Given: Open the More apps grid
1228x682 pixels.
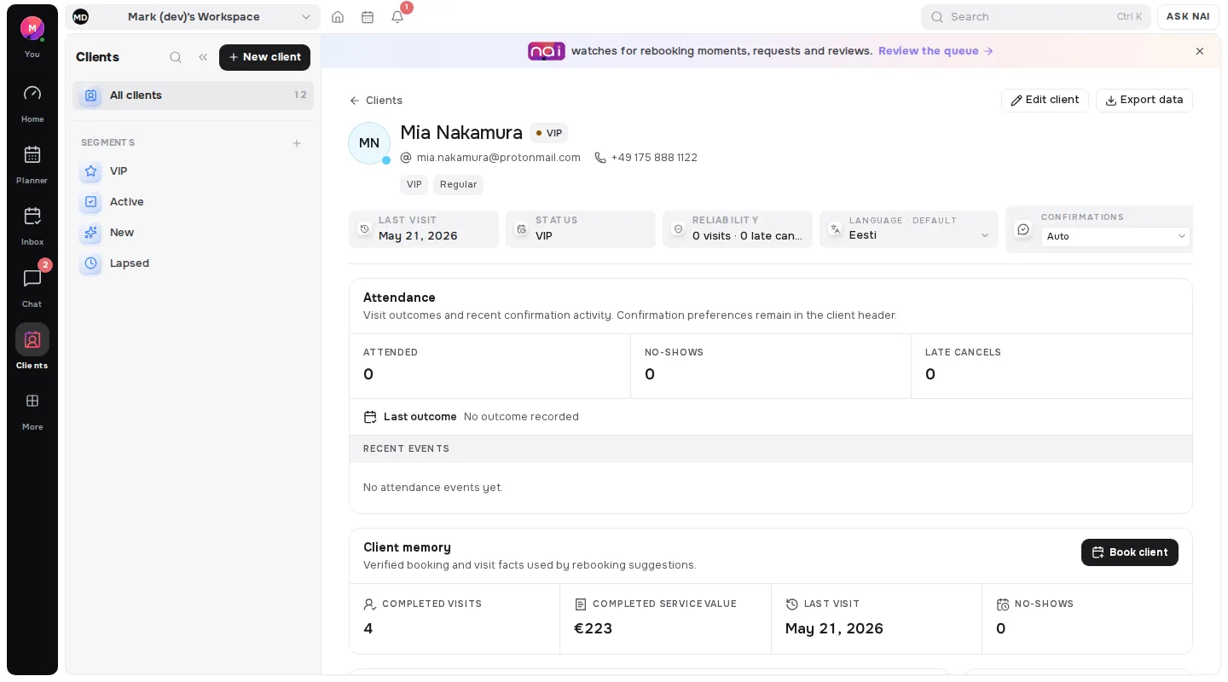Looking at the screenshot, I should click(x=32, y=411).
